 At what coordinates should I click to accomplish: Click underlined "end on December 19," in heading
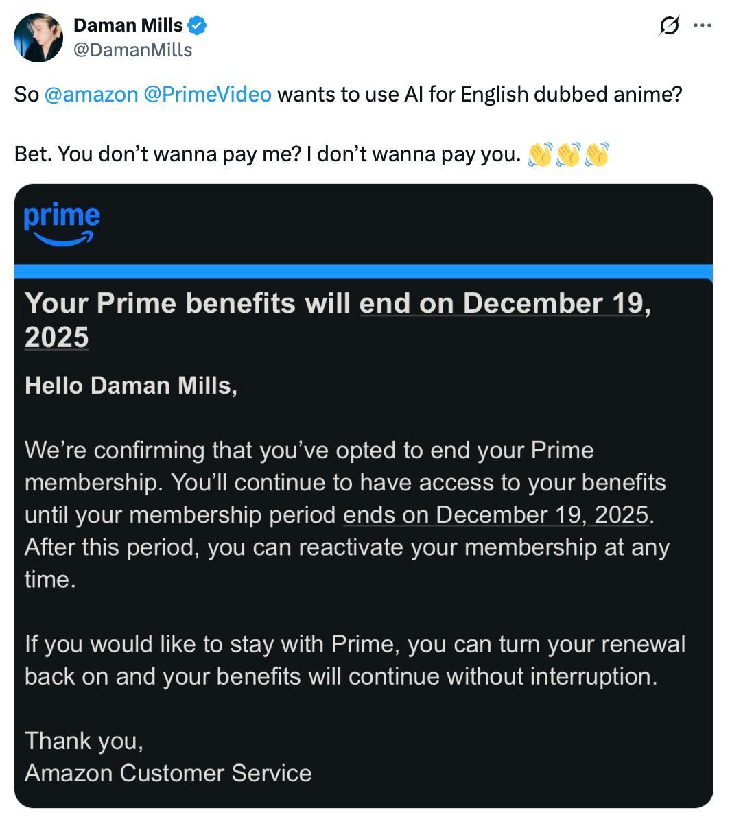(505, 303)
